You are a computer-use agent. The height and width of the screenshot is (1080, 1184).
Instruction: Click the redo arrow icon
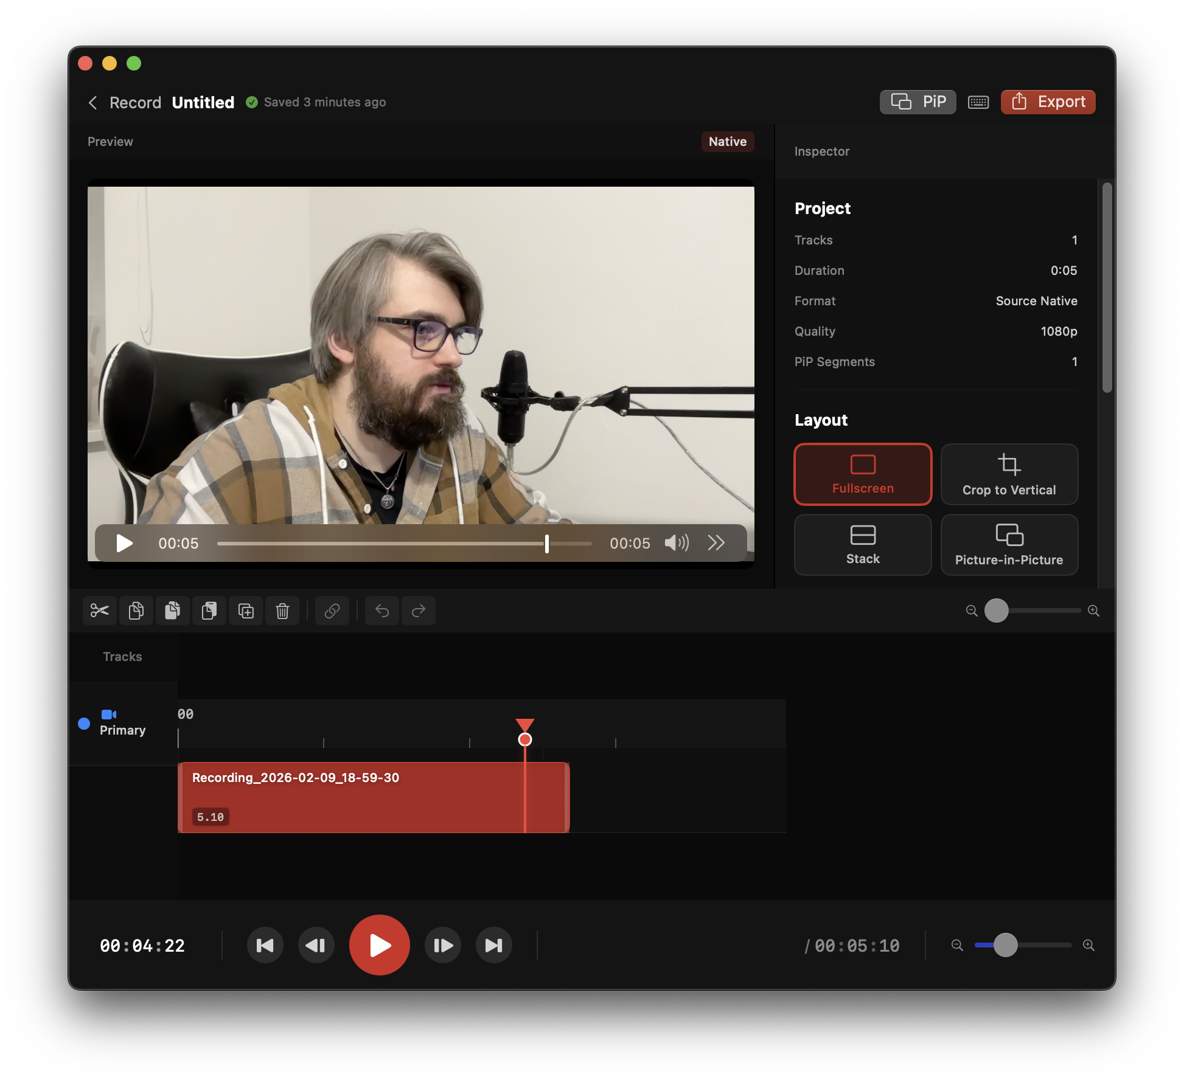pos(419,611)
